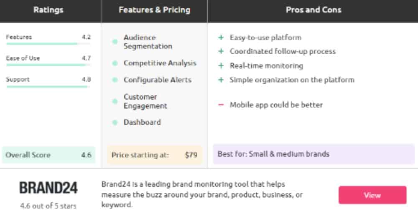Viewport: 418px width, 221px height.
Task: Click the plus icon beside Coordinated follow-up process
Action: [x=221, y=51]
